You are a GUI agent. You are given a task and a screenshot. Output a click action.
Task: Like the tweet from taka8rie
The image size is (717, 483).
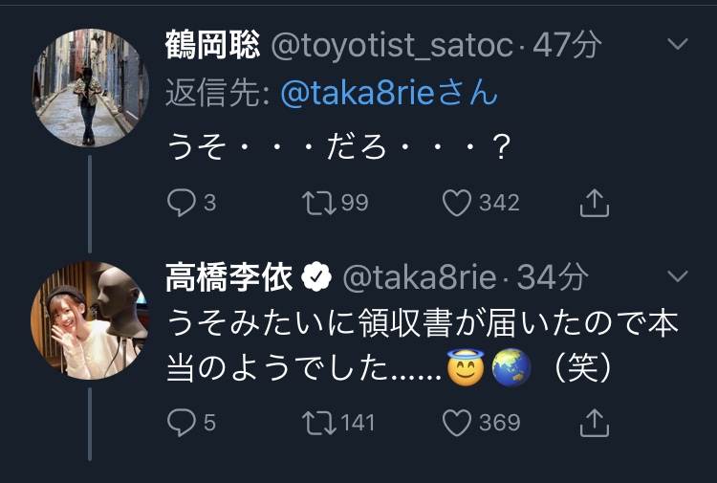pos(459,422)
